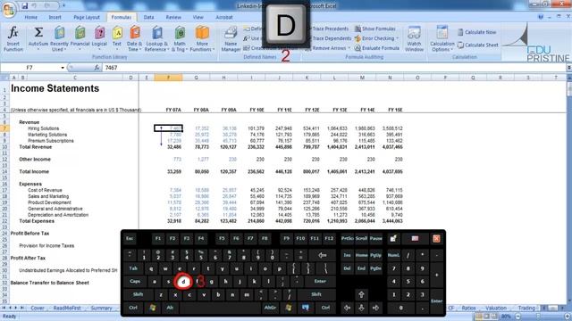The image size is (572, 321).
Task: Click the backspace key on on-screen keyboard
Action: (x=322, y=255)
